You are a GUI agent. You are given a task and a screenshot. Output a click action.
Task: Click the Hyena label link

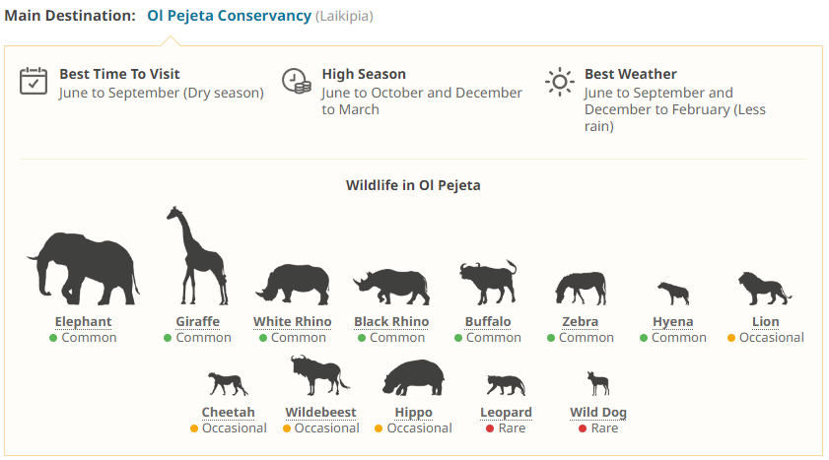[672, 322]
